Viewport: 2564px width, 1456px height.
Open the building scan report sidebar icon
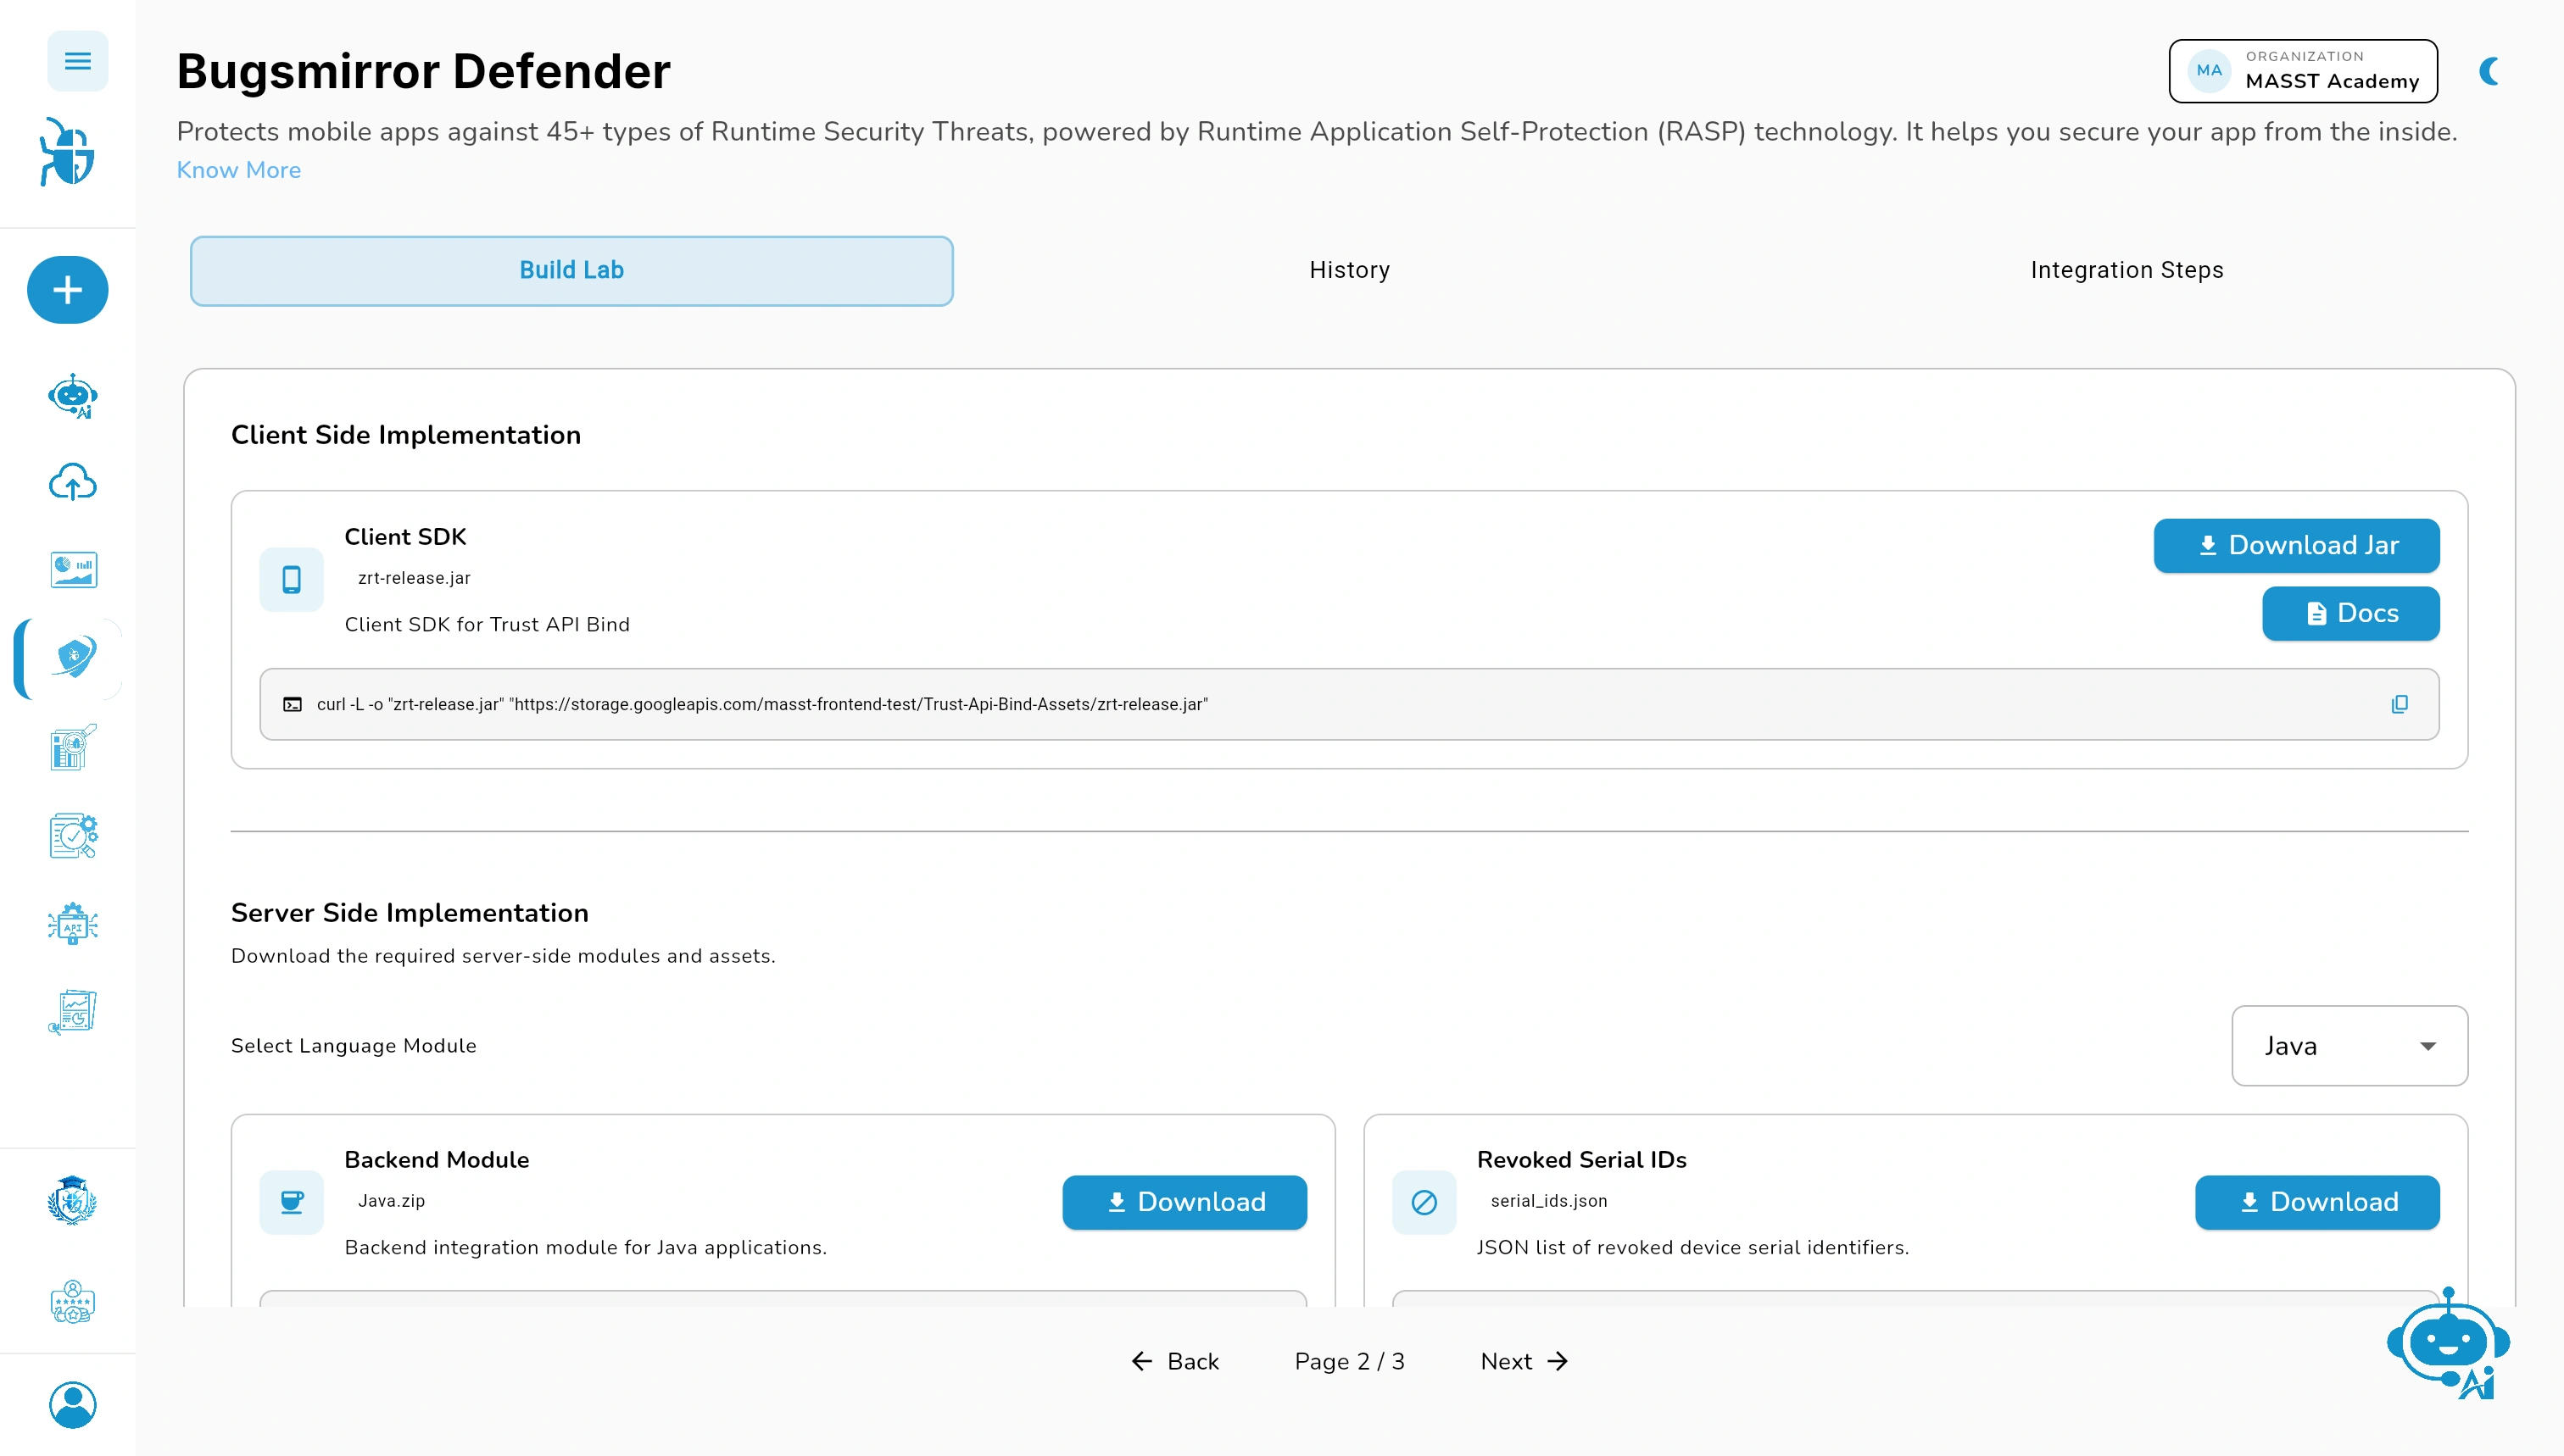point(73,747)
